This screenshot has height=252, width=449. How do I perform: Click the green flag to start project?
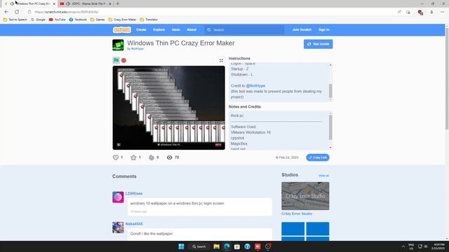coord(116,60)
